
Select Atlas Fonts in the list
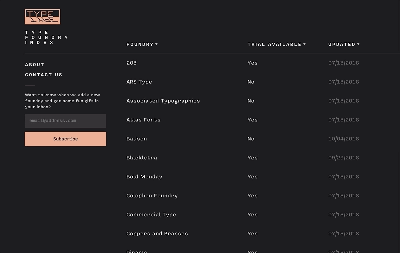[x=143, y=120]
